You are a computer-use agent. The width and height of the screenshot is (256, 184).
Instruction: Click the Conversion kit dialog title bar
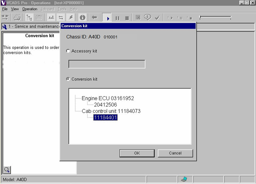point(128,26)
